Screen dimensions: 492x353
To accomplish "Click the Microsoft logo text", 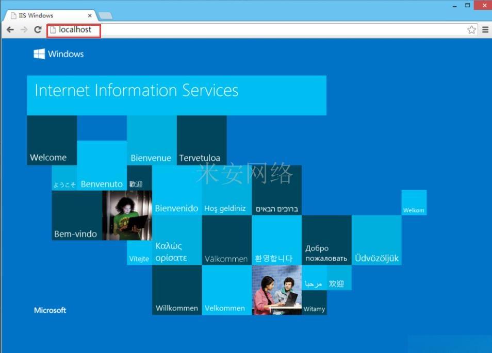I will tap(50, 310).
